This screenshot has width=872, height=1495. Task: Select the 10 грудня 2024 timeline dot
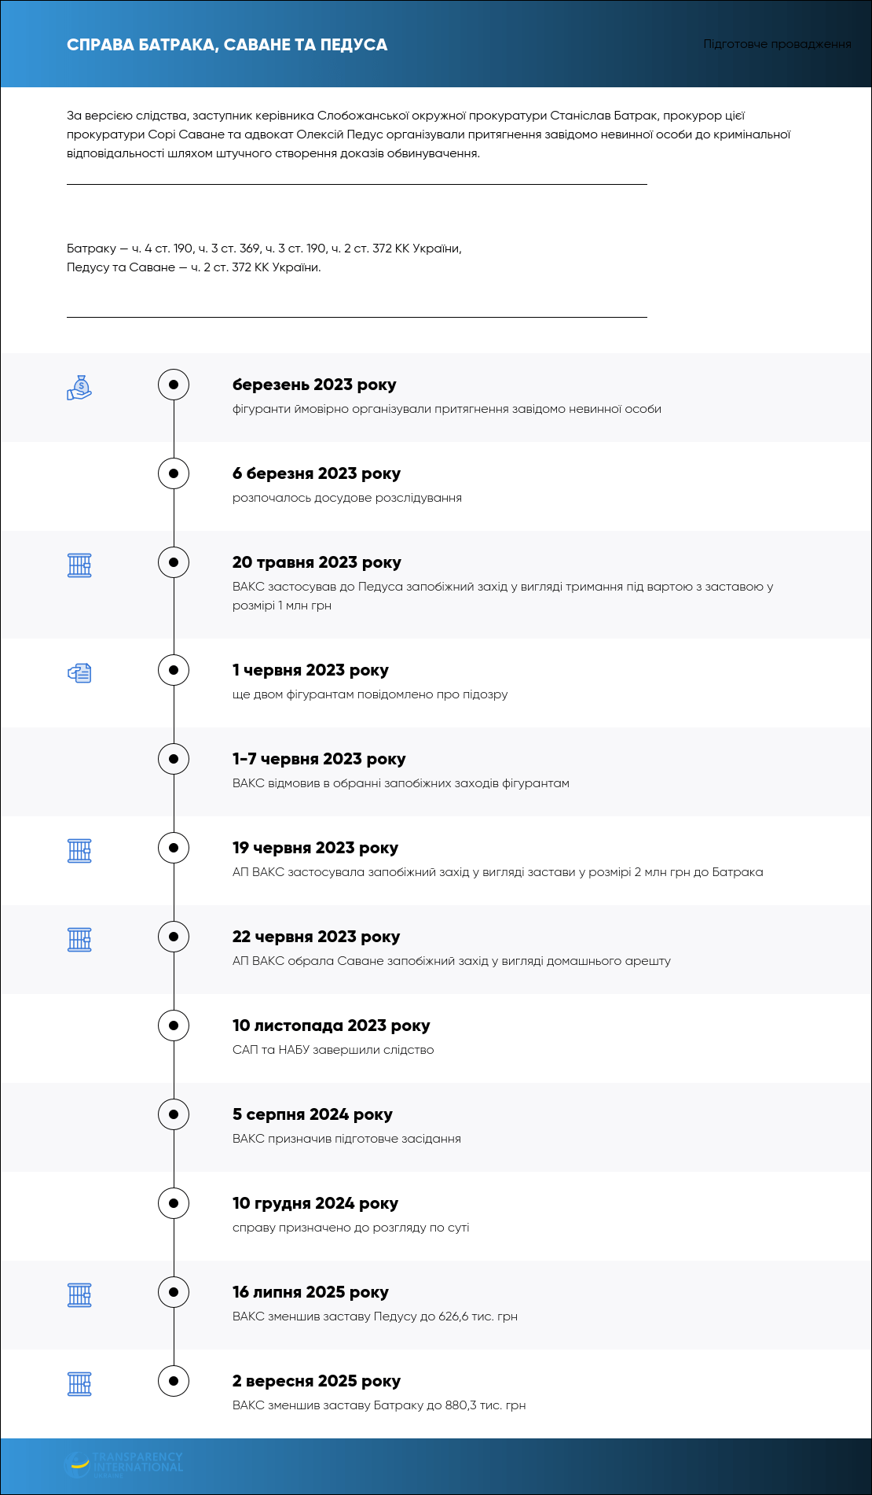coord(174,1203)
